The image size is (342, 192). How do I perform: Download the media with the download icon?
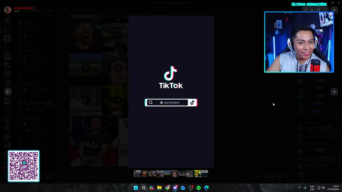coord(312,10)
